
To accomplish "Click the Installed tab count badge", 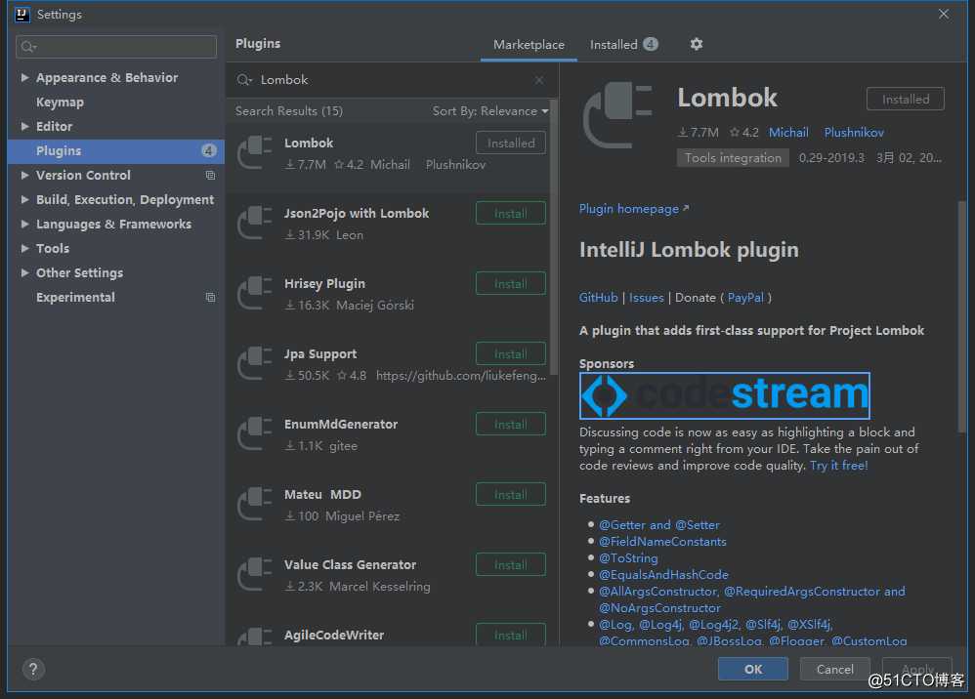I will (651, 44).
